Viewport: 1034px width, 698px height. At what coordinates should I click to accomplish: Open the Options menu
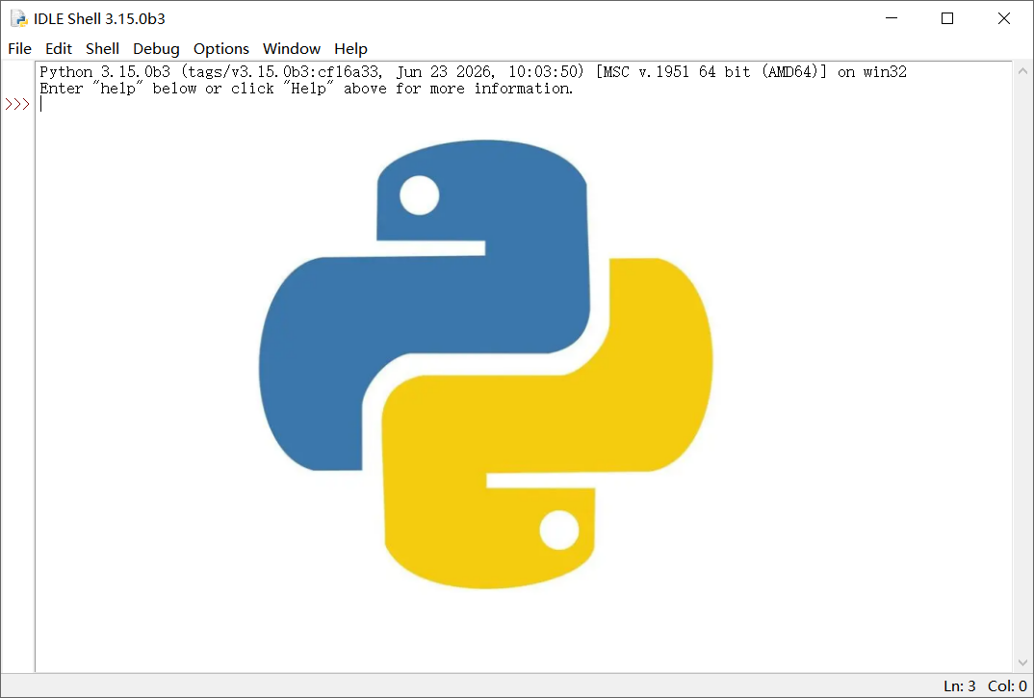(220, 49)
